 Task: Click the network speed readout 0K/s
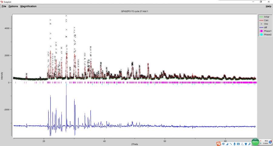coord(266,141)
